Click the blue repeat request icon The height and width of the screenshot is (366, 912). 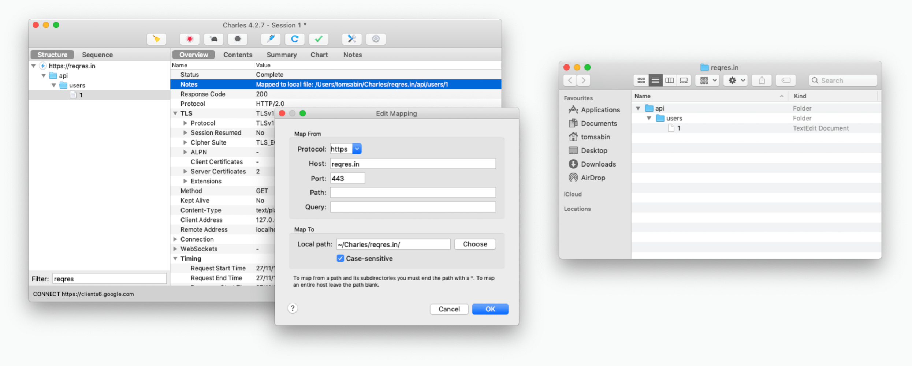(295, 39)
